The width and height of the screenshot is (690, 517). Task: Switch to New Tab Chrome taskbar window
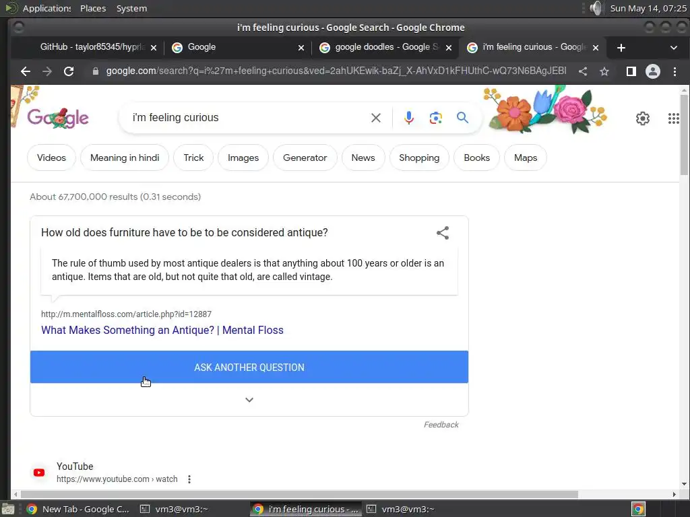[78, 509]
